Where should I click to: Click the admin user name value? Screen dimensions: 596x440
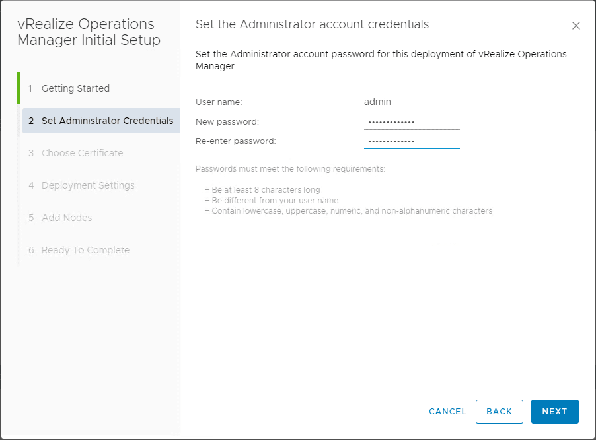[x=377, y=102]
